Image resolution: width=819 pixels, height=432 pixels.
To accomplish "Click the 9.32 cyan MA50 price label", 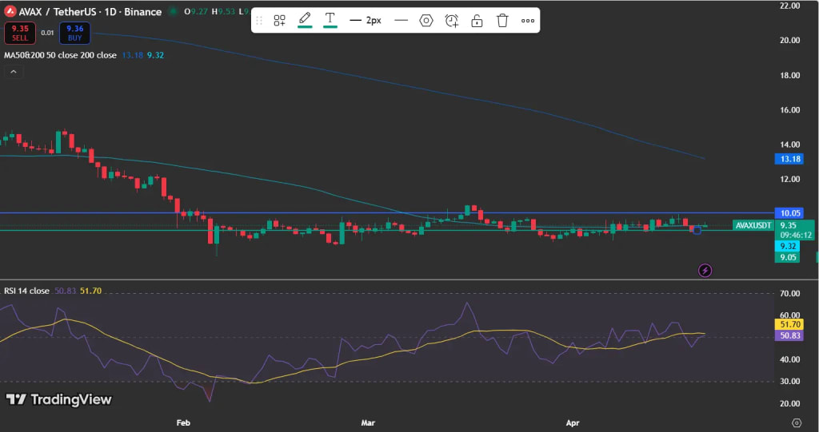I will tap(788, 246).
